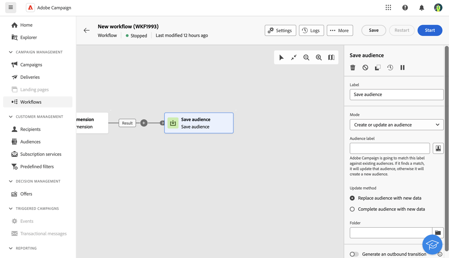This screenshot has height=258, width=449.
Task: Open the folder picker for the Folder field
Action: click(438, 232)
